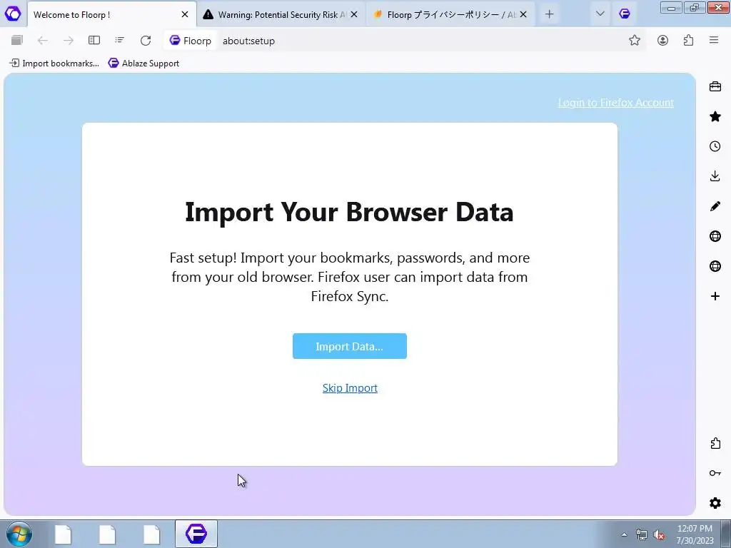The width and height of the screenshot is (731, 548).
Task: Switch to the Floorp privacy policy tab
Action: (450, 14)
